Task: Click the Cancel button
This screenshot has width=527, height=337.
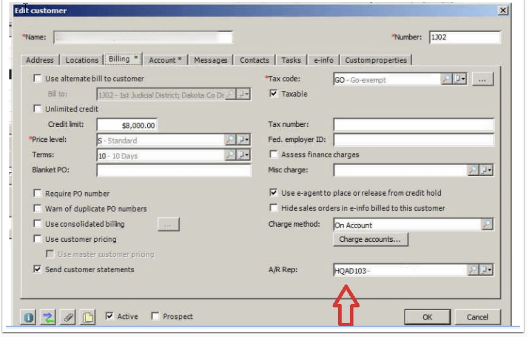Action: point(477,317)
